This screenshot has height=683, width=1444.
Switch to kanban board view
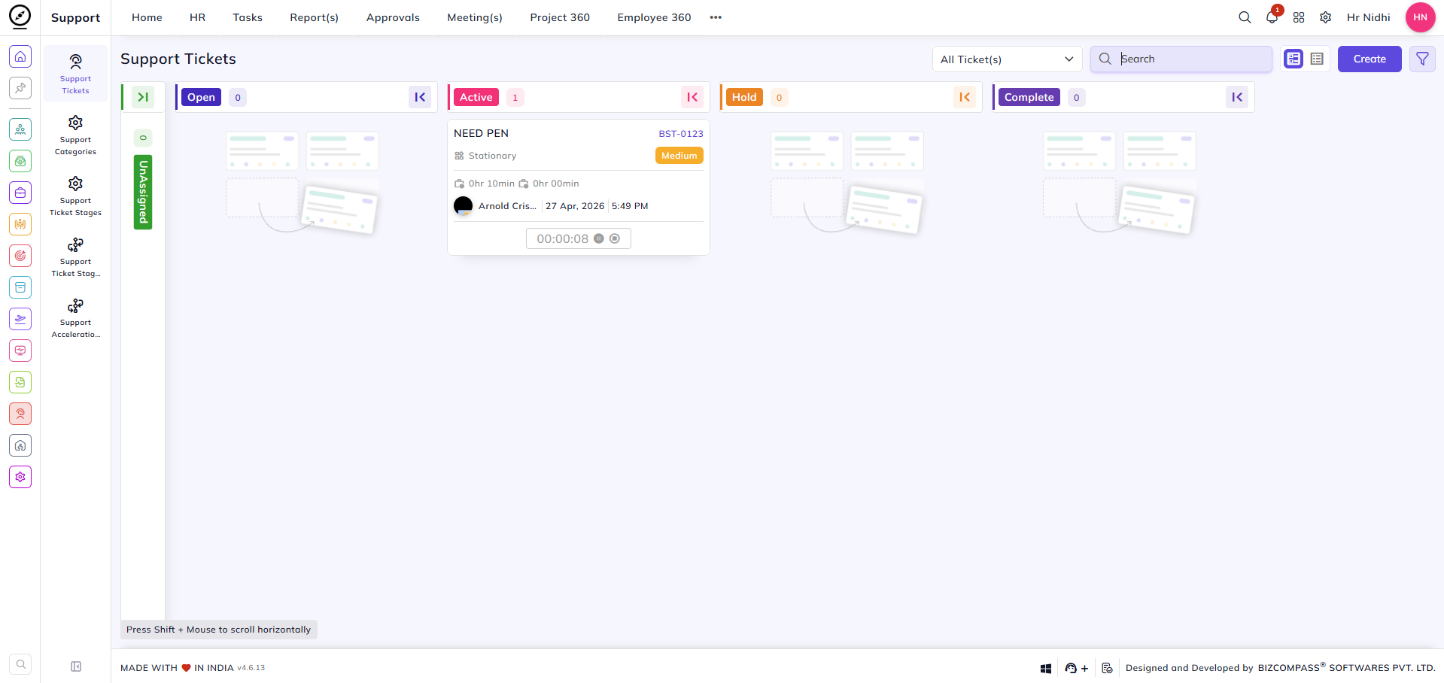tap(1294, 59)
